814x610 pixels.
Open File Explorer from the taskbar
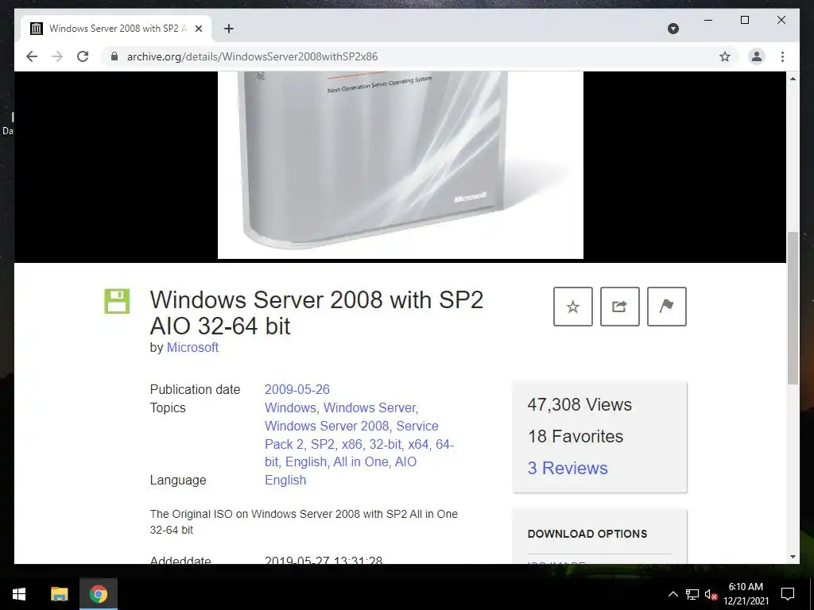59,594
